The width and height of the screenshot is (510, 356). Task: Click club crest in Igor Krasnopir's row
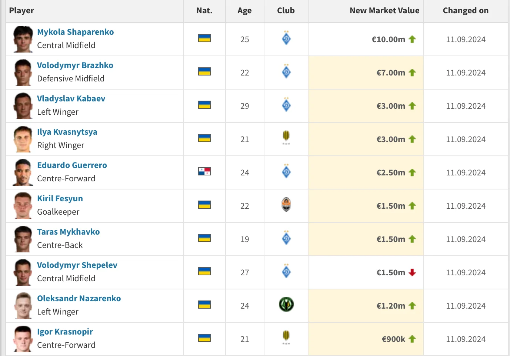point(286,337)
